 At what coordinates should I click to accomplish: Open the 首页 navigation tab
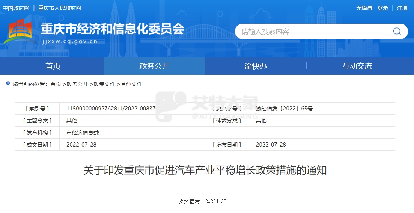pos(53,66)
